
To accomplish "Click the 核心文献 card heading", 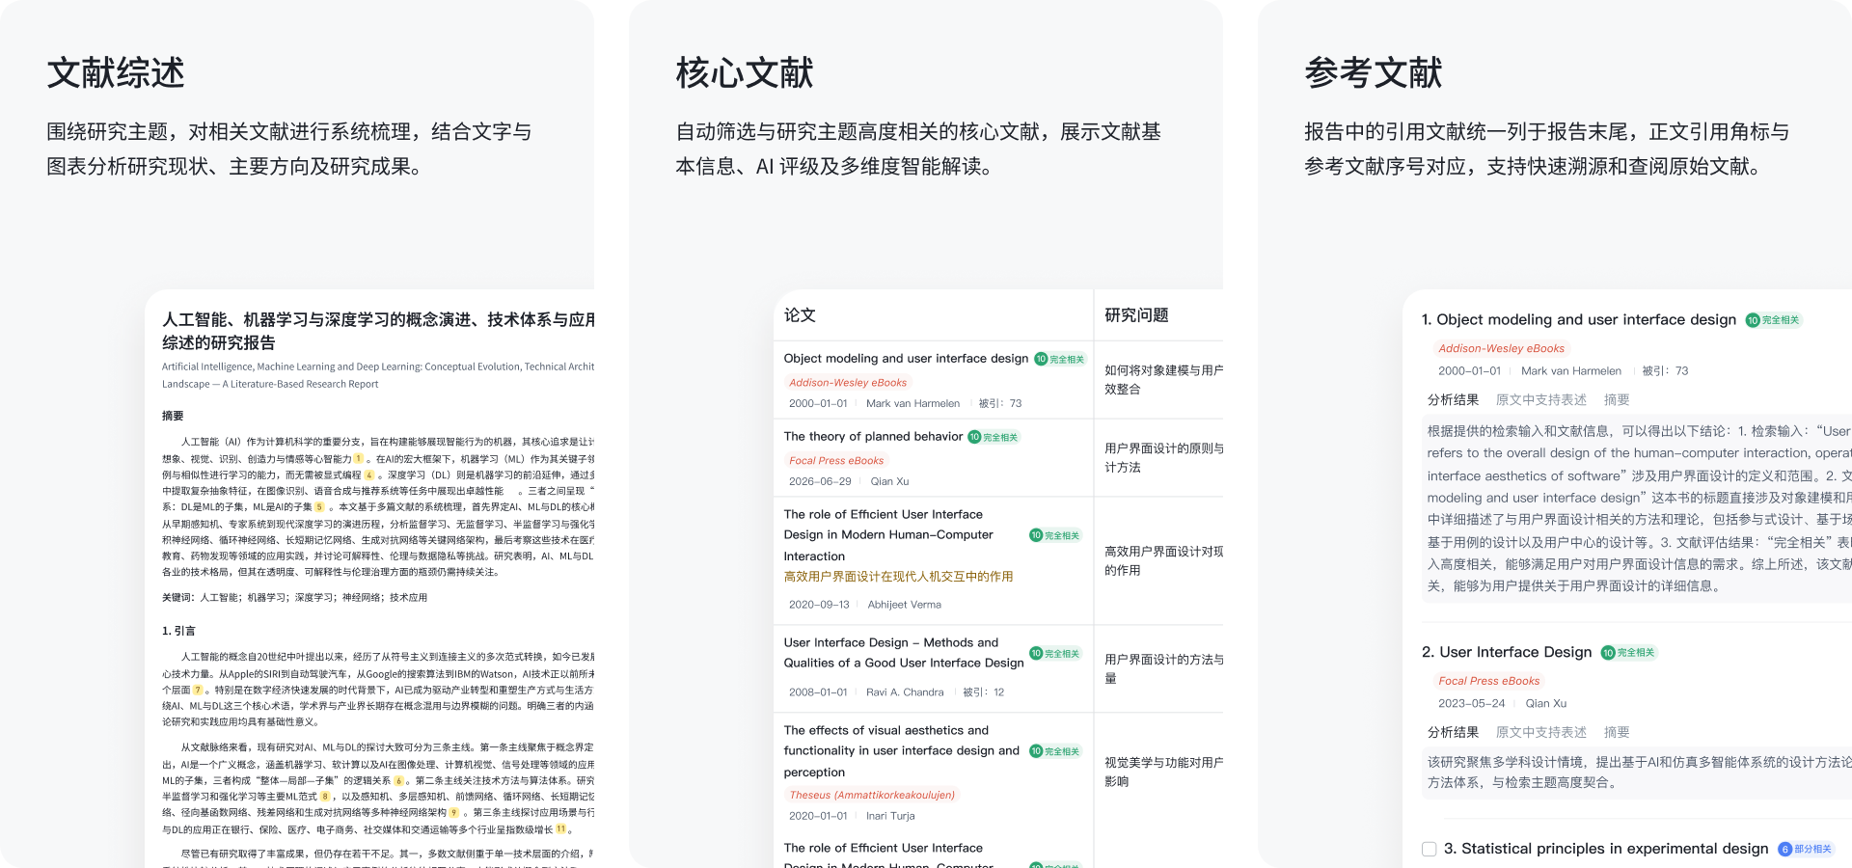I will click(x=745, y=73).
